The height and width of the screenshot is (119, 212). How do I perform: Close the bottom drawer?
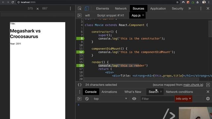point(208,92)
